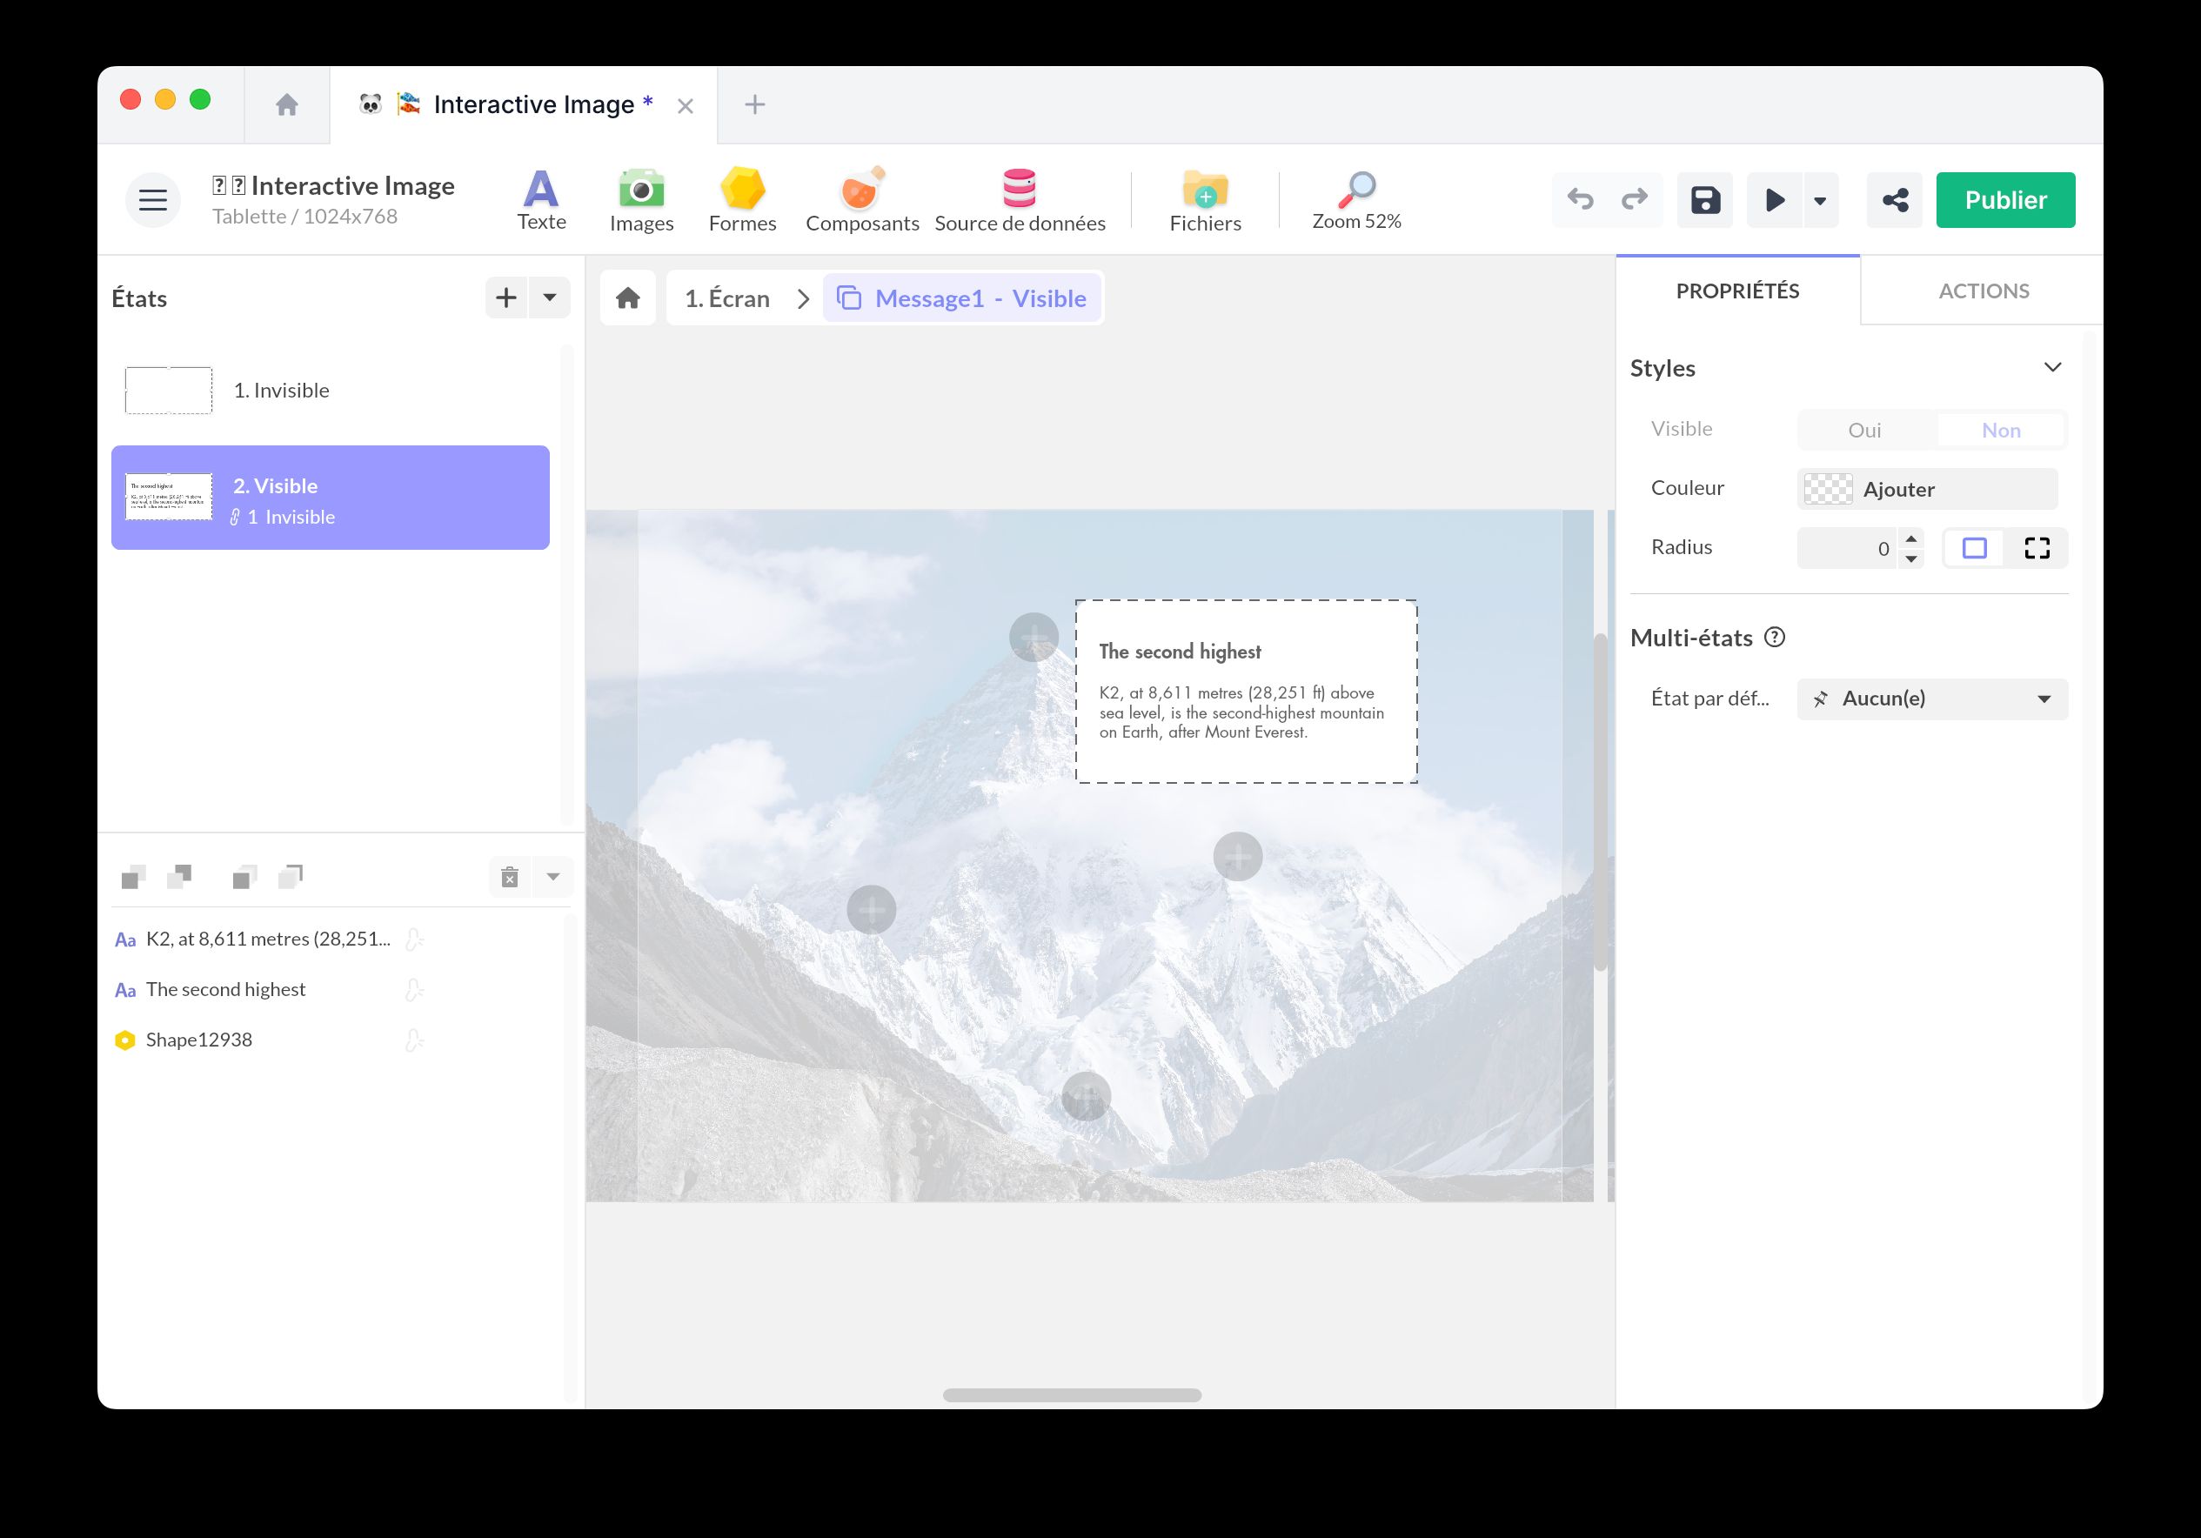This screenshot has width=2201, height=1538.
Task: Set Visible to Non
Action: (x=2001, y=431)
